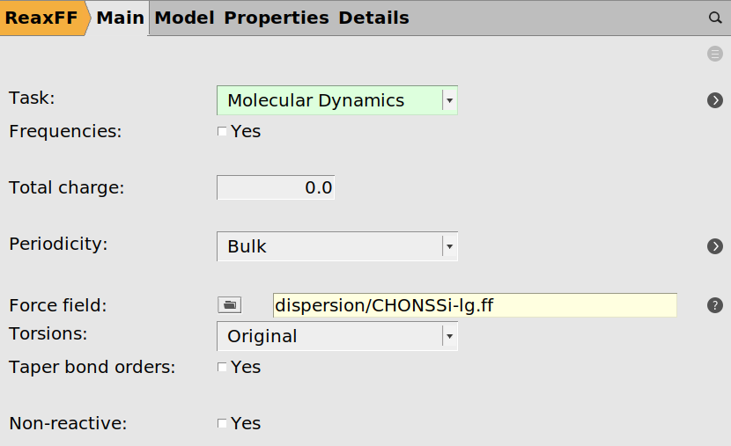Go to the Details tab
This screenshot has height=446, width=731.
coord(373,18)
